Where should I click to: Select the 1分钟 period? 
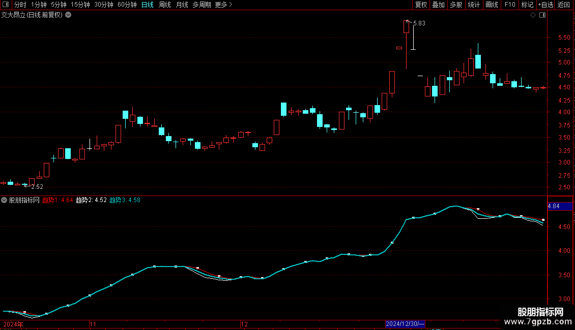(39, 5)
